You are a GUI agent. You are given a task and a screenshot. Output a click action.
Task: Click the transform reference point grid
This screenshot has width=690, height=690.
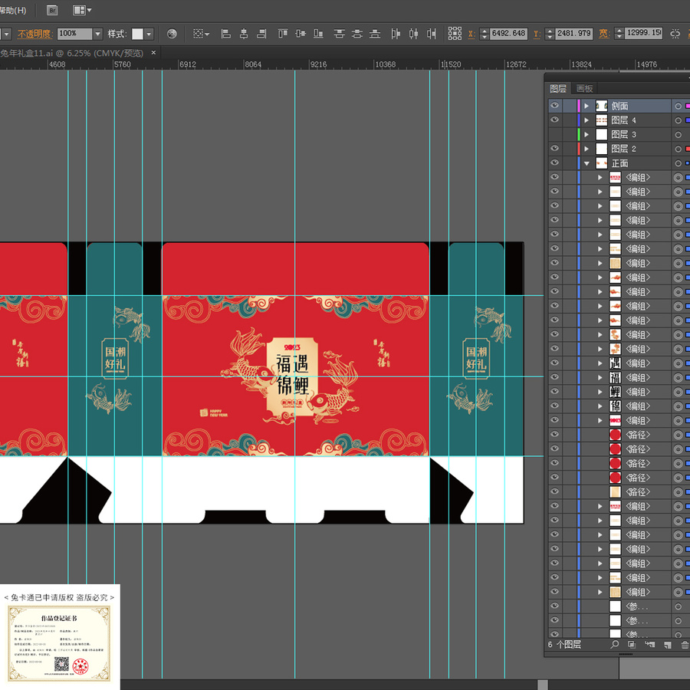pos(455,34)
